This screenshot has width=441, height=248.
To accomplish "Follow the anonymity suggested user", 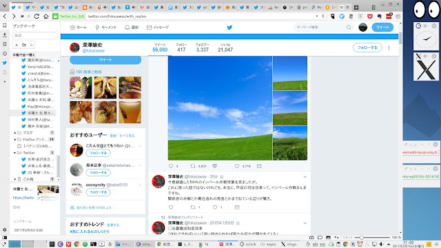I will click(x=98, y=192).
